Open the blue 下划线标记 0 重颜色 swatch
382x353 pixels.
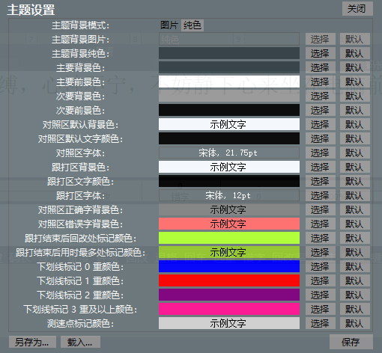click(229, 266)
